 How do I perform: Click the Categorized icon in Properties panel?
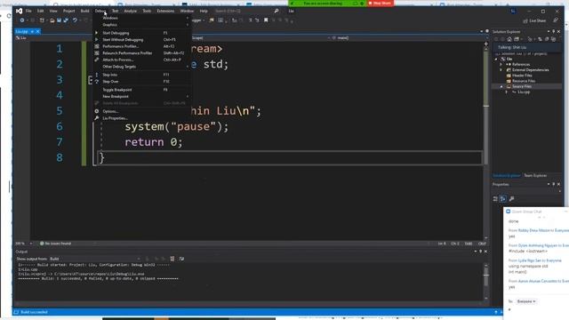[x=495, y=199]
